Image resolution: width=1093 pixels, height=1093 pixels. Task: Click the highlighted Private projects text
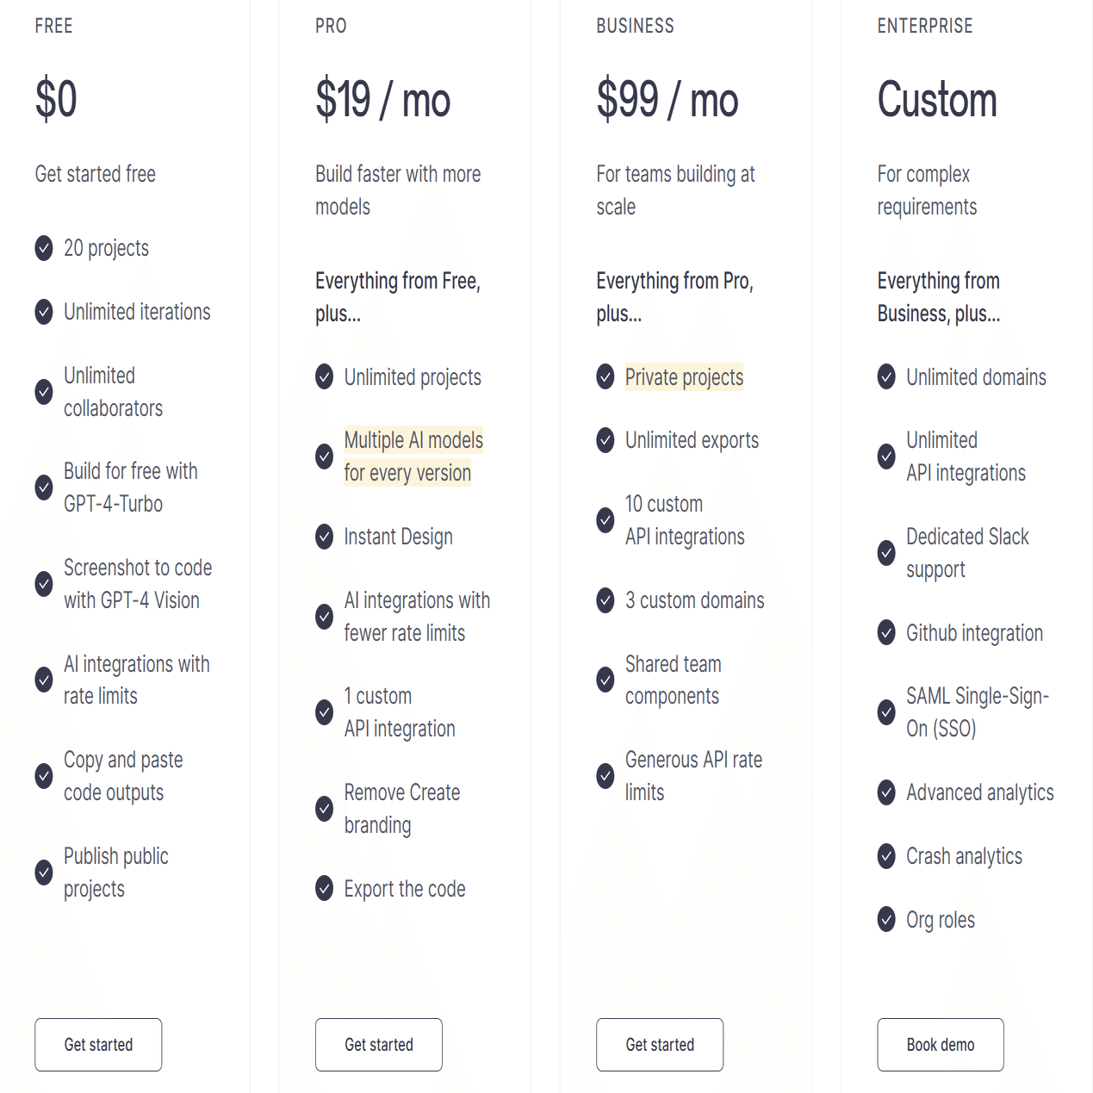tap(684, 377)
